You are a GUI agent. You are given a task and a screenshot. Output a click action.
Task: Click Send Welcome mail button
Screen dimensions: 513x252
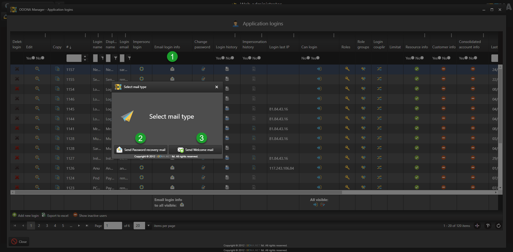(195, 150)
